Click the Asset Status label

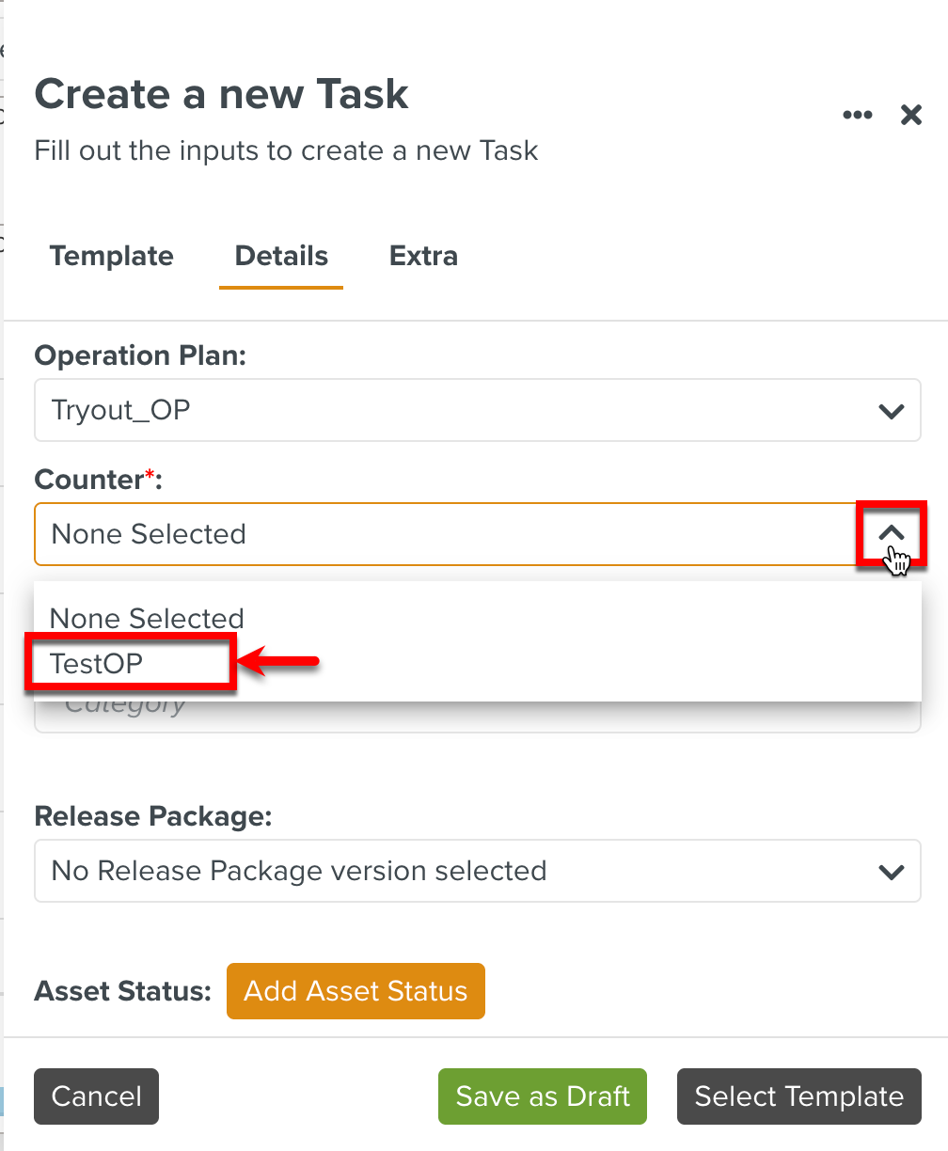click(123, 991)
